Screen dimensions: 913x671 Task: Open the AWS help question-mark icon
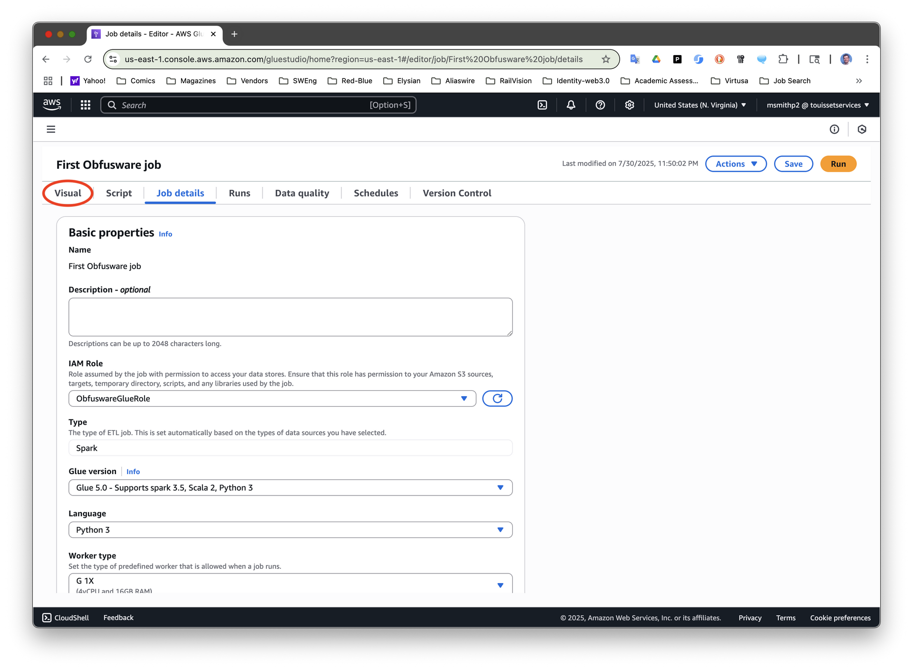point(600,105)
